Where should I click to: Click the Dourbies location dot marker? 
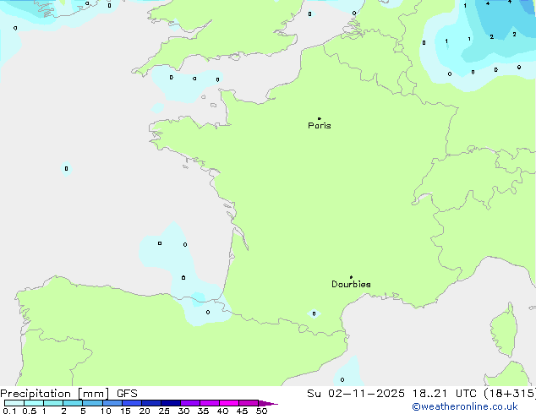(351, 277)
